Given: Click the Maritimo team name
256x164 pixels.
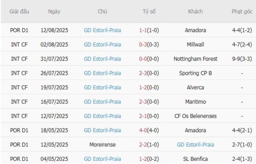Looking at the screenshot, I should (195, 102).
